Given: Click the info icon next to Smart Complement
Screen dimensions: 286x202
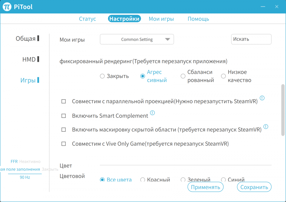Looking at the screenshot, I should click(152, 113).
